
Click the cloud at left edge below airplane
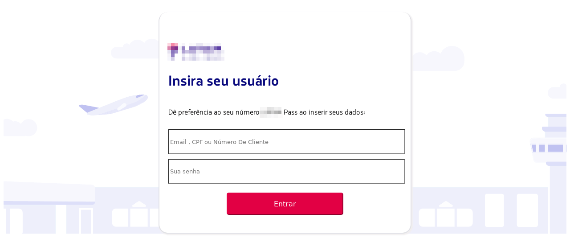coord(20,128)
